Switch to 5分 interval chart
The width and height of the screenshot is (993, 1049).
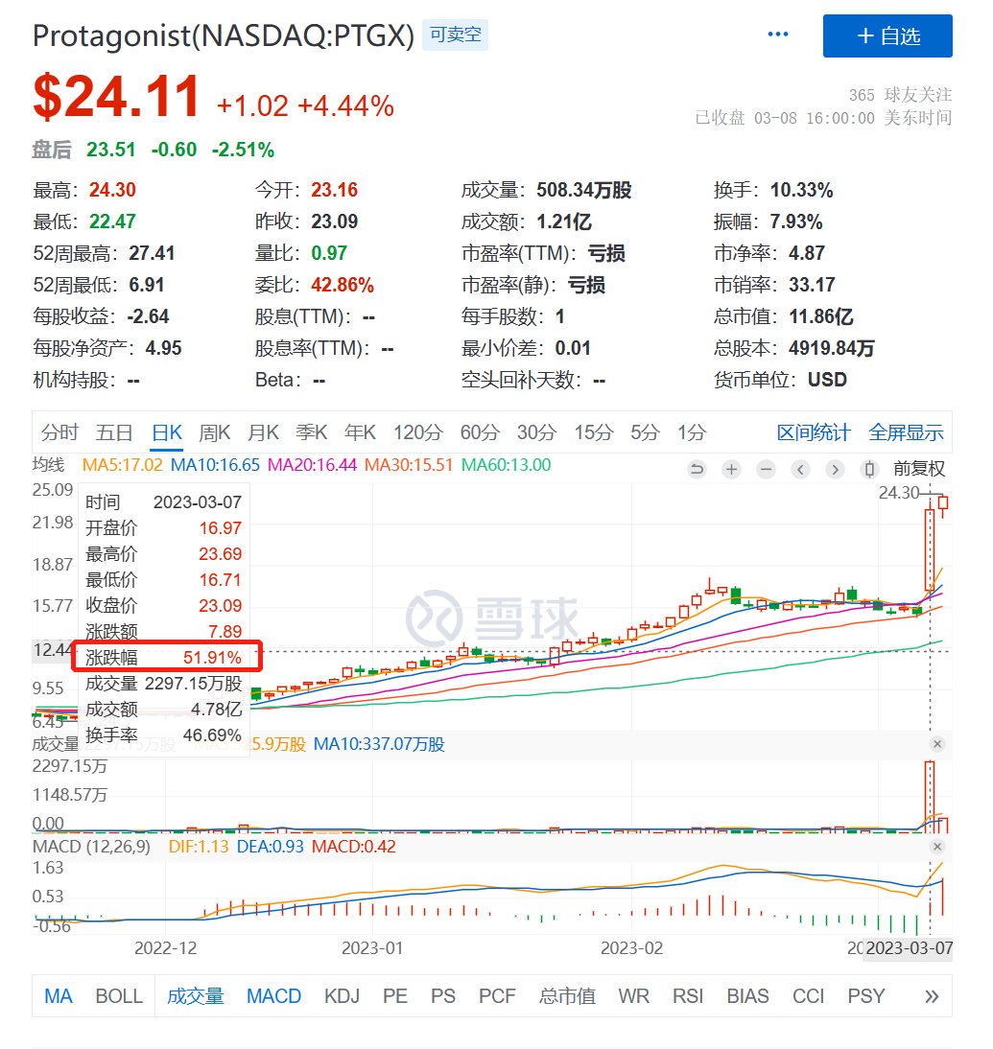click(x=645, y=432)
